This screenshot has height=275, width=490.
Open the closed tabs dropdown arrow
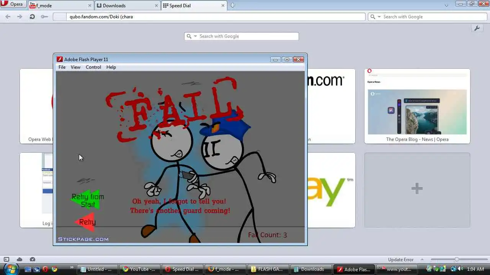point(446,5)
